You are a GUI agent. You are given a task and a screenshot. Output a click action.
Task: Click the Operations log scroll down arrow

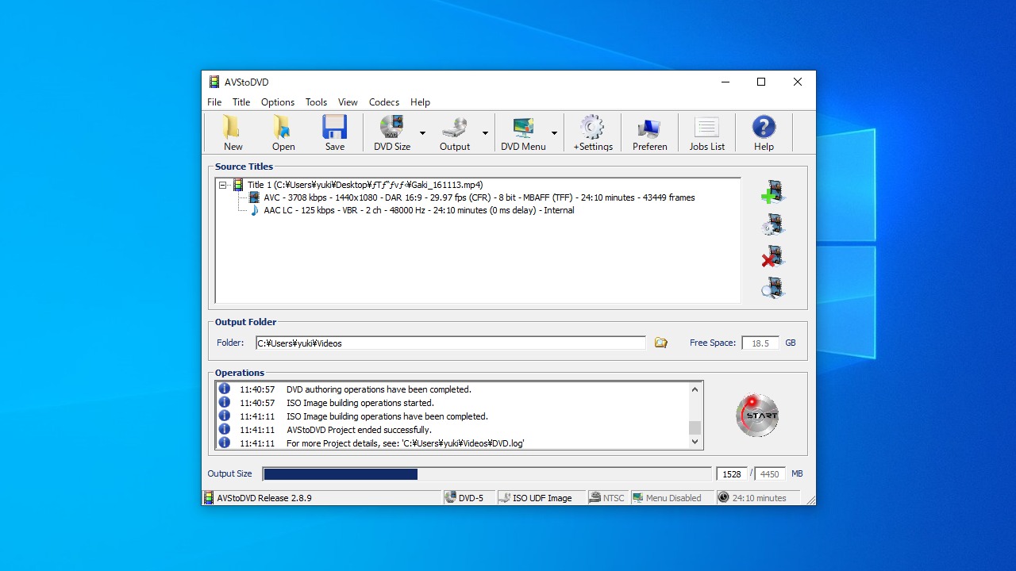tap(695, 442)
